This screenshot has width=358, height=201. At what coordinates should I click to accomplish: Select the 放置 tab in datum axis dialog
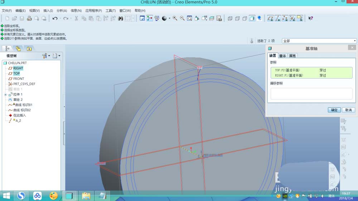tap(272, 56)
